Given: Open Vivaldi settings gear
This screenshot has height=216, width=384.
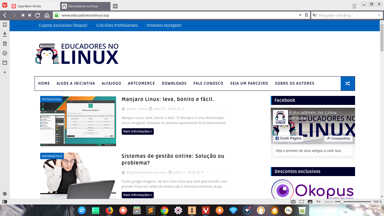Looking at the screenshot, I should 5,194.
